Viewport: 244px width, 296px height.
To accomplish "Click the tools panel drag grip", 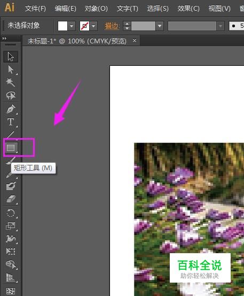I will coord(10,45).
